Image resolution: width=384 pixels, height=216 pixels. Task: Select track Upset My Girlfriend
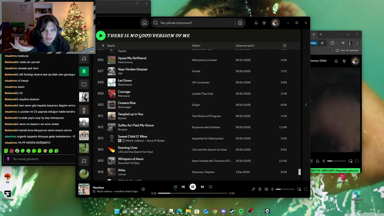point(132,58)
